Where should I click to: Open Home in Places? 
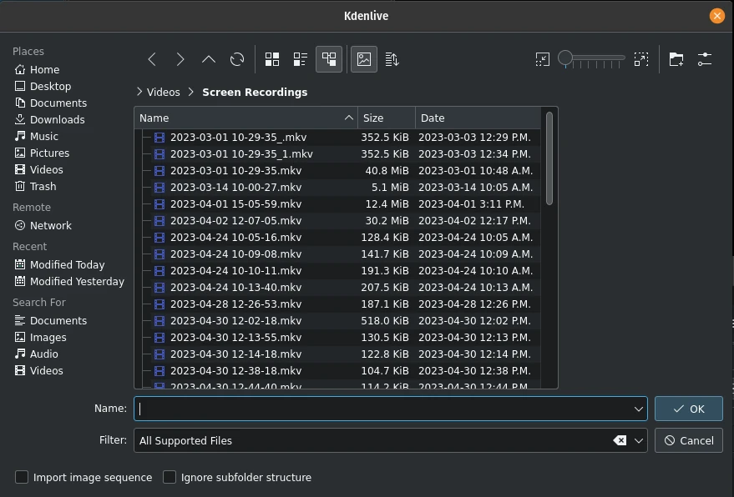[x=38, y=70]
